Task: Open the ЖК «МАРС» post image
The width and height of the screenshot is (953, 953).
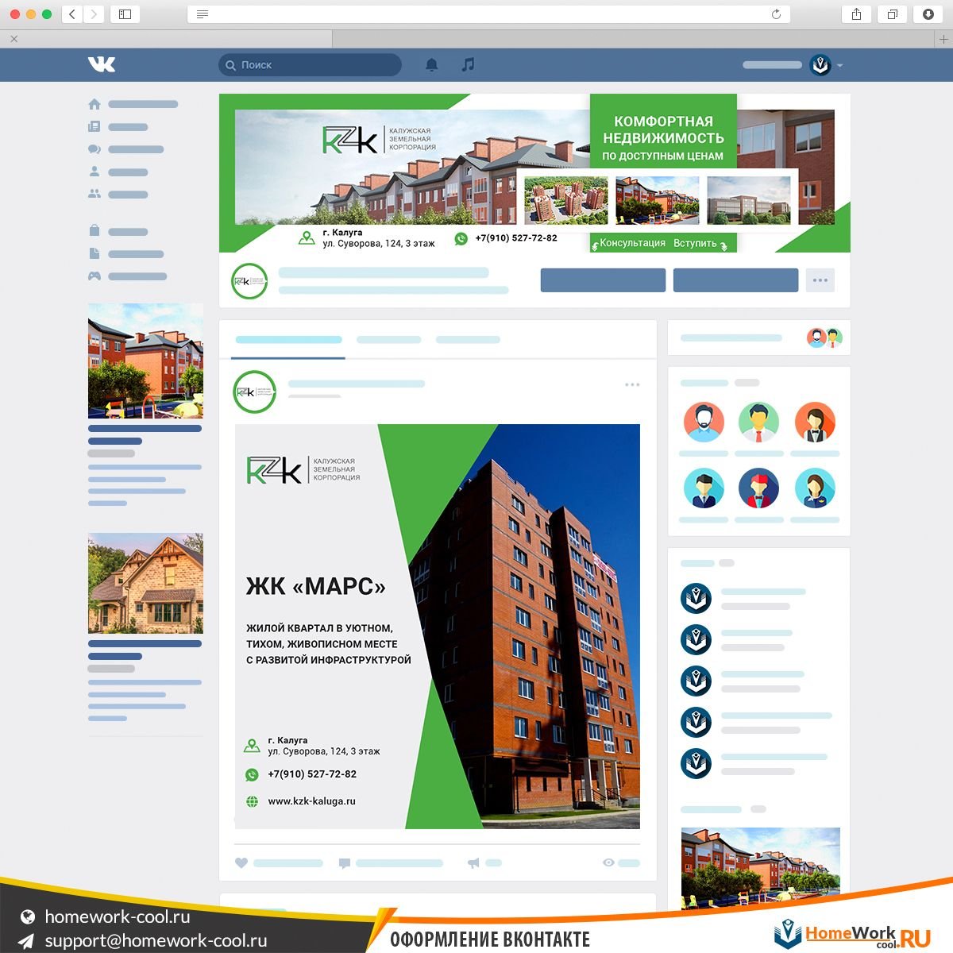Action: tap(437, 627)
